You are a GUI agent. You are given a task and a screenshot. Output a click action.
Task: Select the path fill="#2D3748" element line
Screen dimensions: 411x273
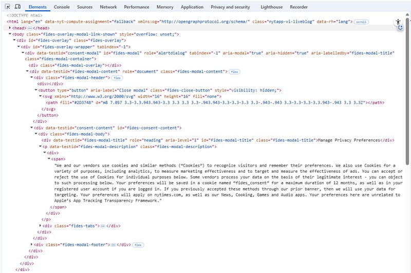pos(215,102)
